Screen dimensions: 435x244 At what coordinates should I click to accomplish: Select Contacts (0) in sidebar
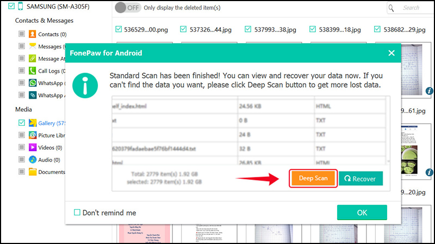tap(52, 34)
